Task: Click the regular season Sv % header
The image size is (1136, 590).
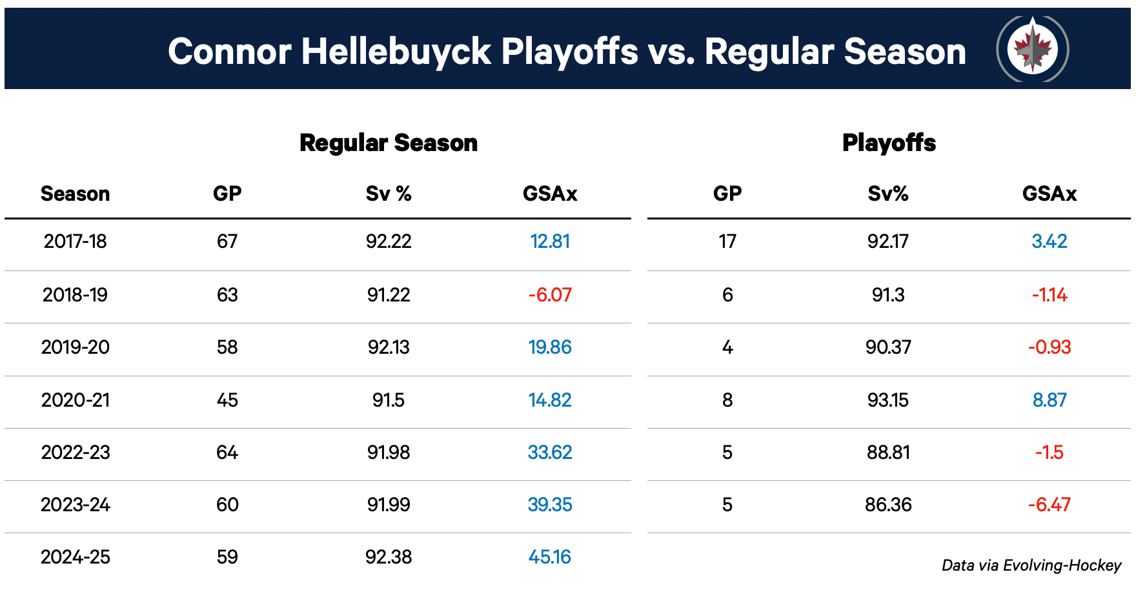Action: click(389, 194)
